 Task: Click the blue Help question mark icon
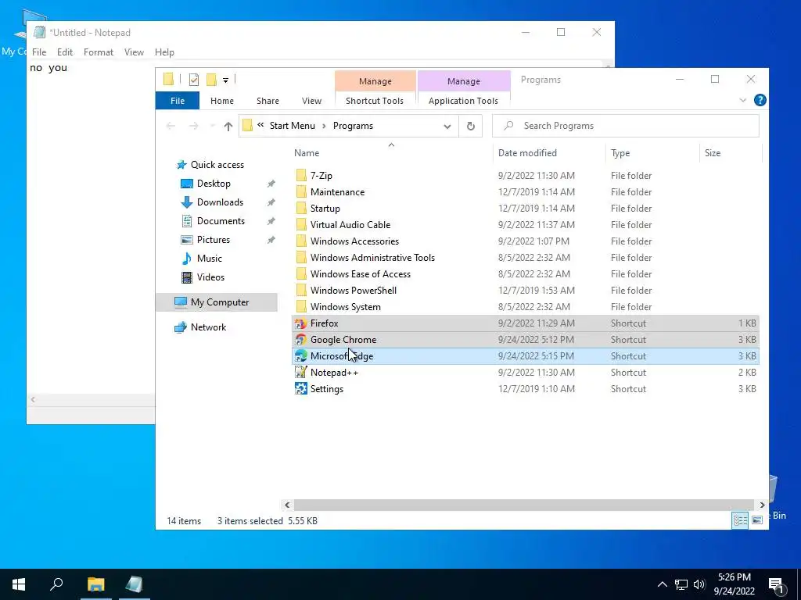(760, 101)
